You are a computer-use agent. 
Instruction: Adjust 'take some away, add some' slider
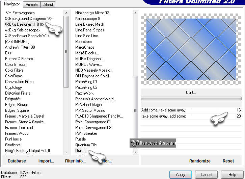[191, 116]
